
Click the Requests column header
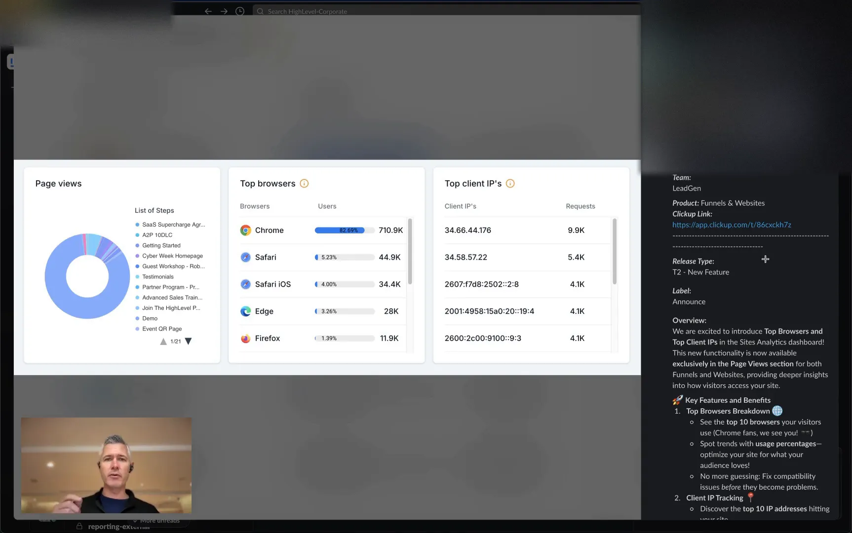(581, 206)
